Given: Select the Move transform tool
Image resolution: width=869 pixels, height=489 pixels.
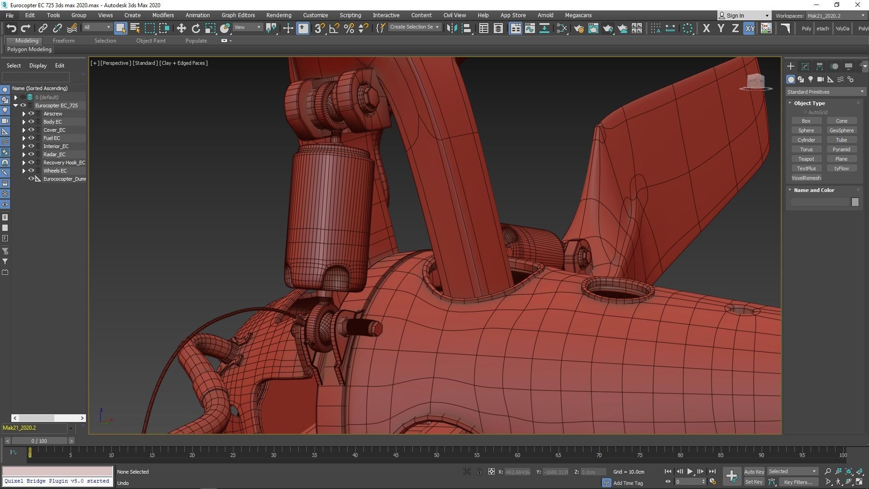Looking at the screenshot, I should (x=181, y=29).
